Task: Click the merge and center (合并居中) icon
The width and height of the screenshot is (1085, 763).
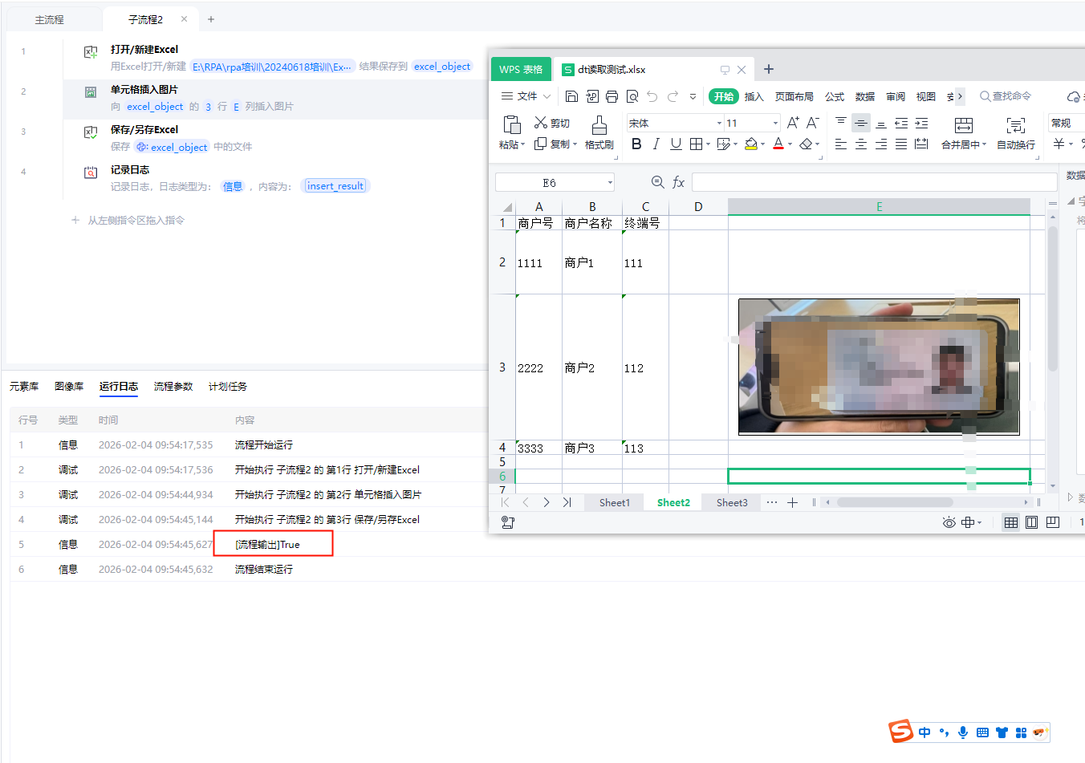Action: [963, 125]
